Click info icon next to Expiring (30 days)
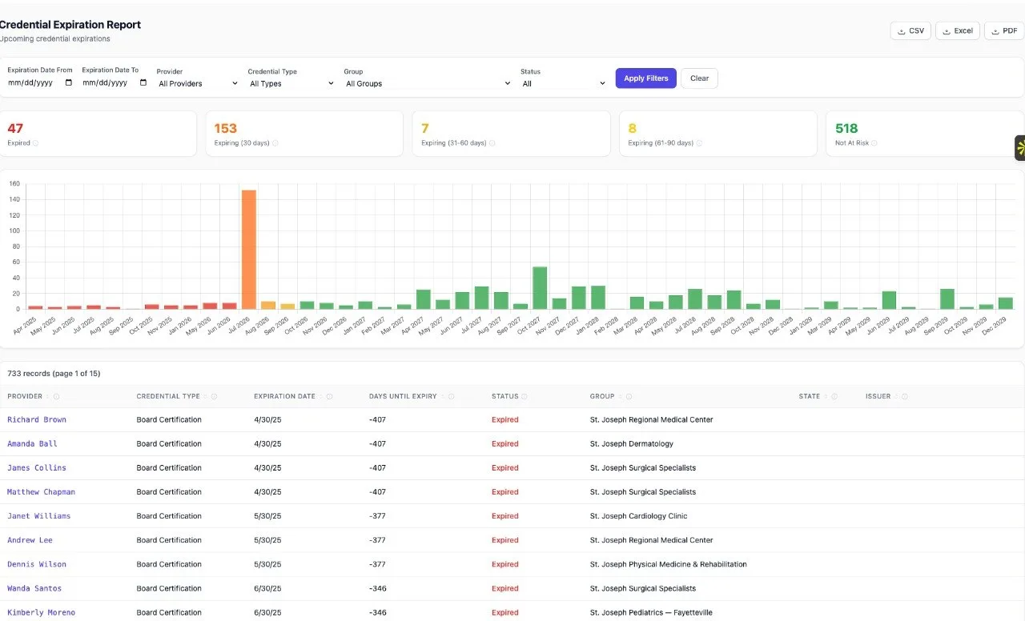The width and height of the screenshot is (1025, 621). [x=275, y=143]
